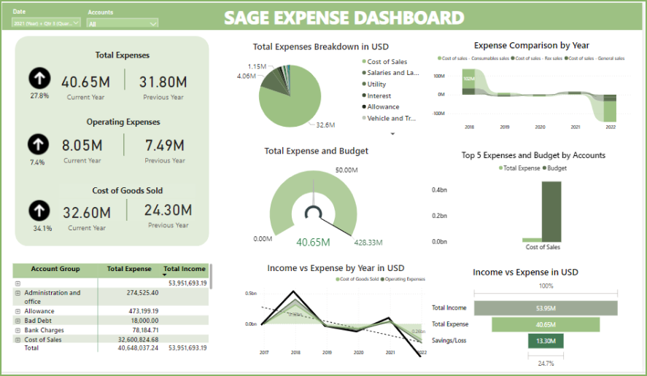The image size is (647, 376).
Task: Select Operating Expenses line legend
Action: coord(403,279)
